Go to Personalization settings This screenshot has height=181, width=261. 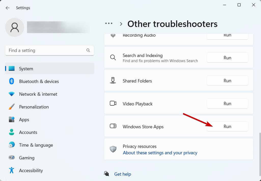coord(50,107)
